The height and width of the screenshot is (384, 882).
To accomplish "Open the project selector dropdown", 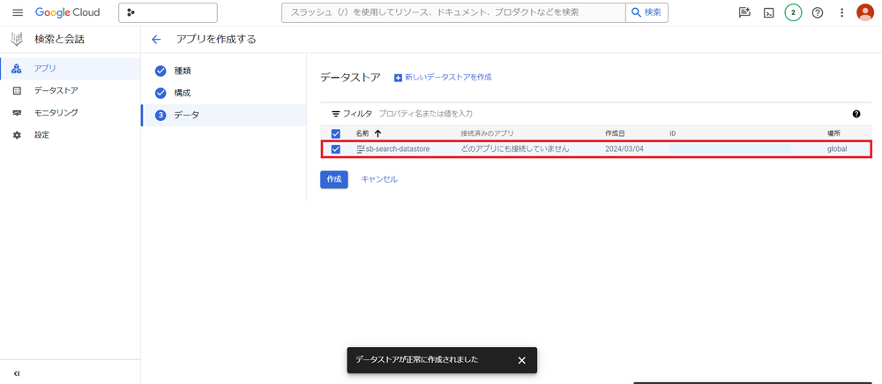I will click(168, 12).
